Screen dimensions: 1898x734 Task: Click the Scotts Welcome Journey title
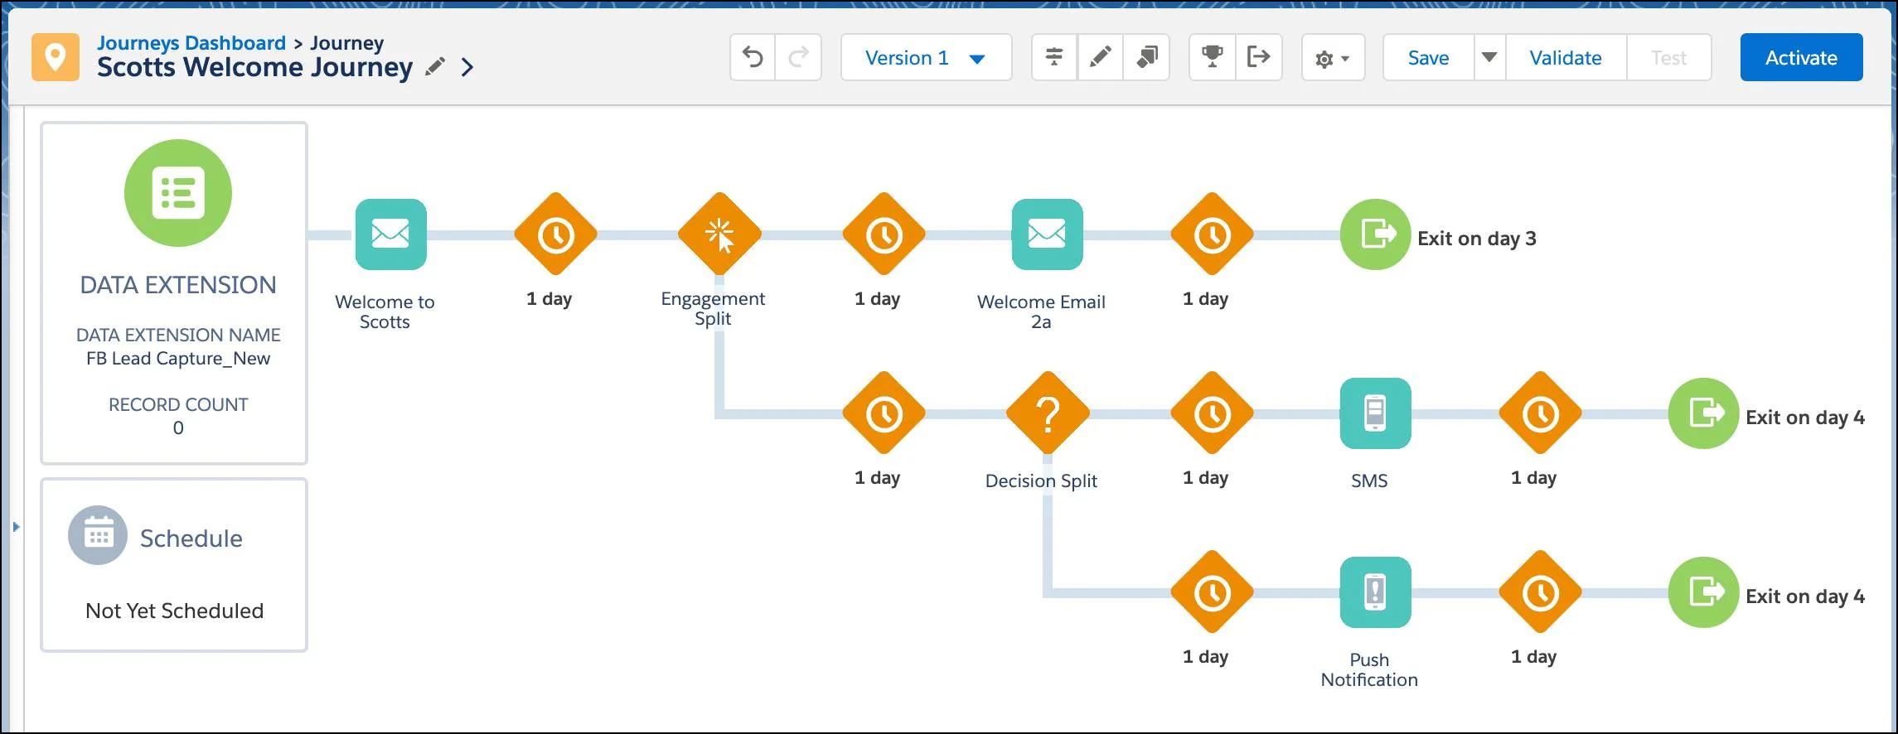click(x=254, y=67)
